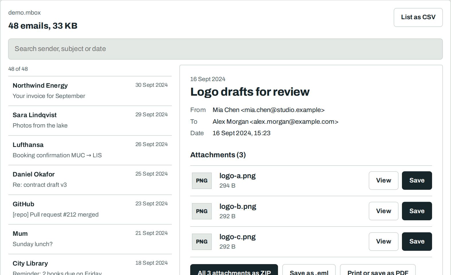Click the PNG icon for logo-a.png
Image resolution: width=451 pixels, height=275 pixels.
[202, 181]
